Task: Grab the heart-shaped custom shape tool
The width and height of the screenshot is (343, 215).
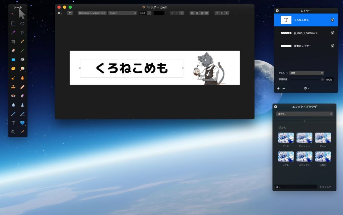Action: click(x=22, y=123)
